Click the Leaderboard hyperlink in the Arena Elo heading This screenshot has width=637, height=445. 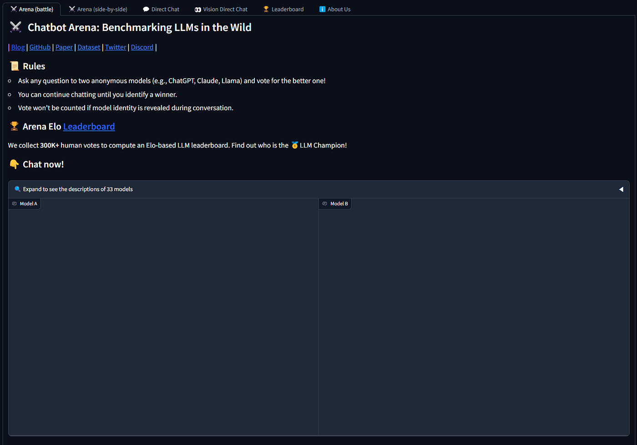click(x=89, y=126)
